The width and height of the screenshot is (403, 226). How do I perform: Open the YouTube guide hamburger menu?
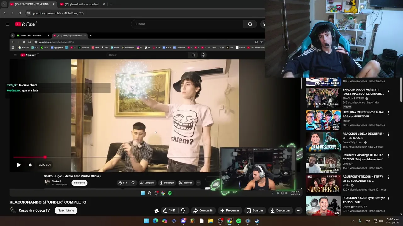pyautogui.click(x=8, y=24)
